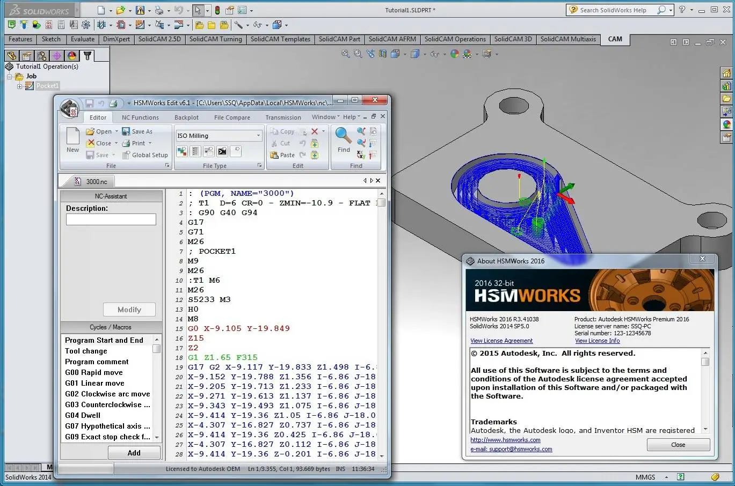Viewport: 735px width, 486px height.
Task: Click the G1 G3 GCode icon in SolidCAM toolbar
Action: tap(49, 25)
